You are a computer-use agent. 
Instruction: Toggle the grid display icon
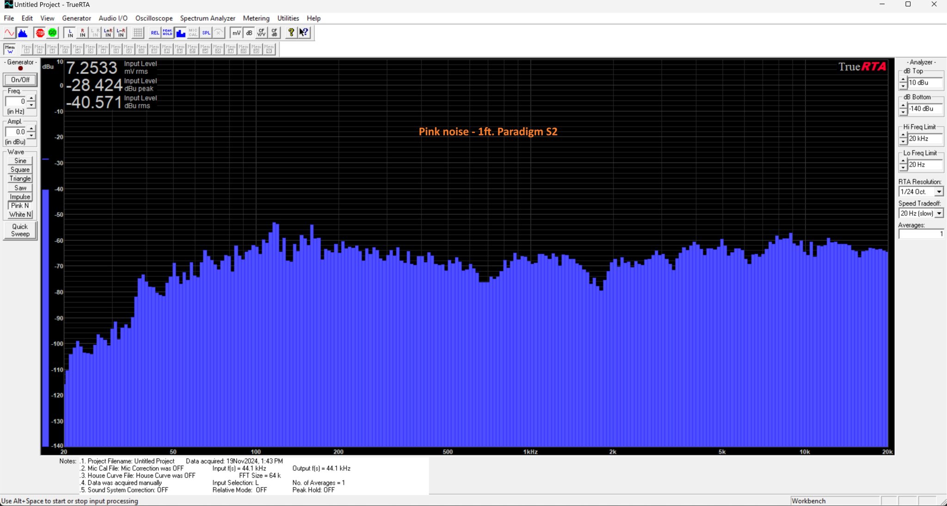tap(138, 33)
